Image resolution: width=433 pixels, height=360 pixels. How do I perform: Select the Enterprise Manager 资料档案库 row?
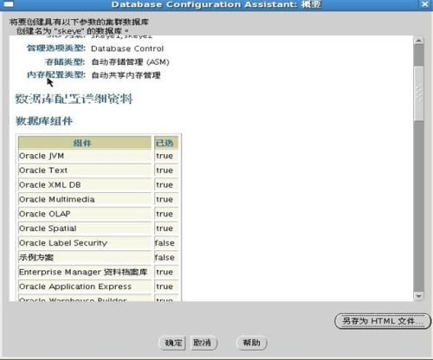98,272
